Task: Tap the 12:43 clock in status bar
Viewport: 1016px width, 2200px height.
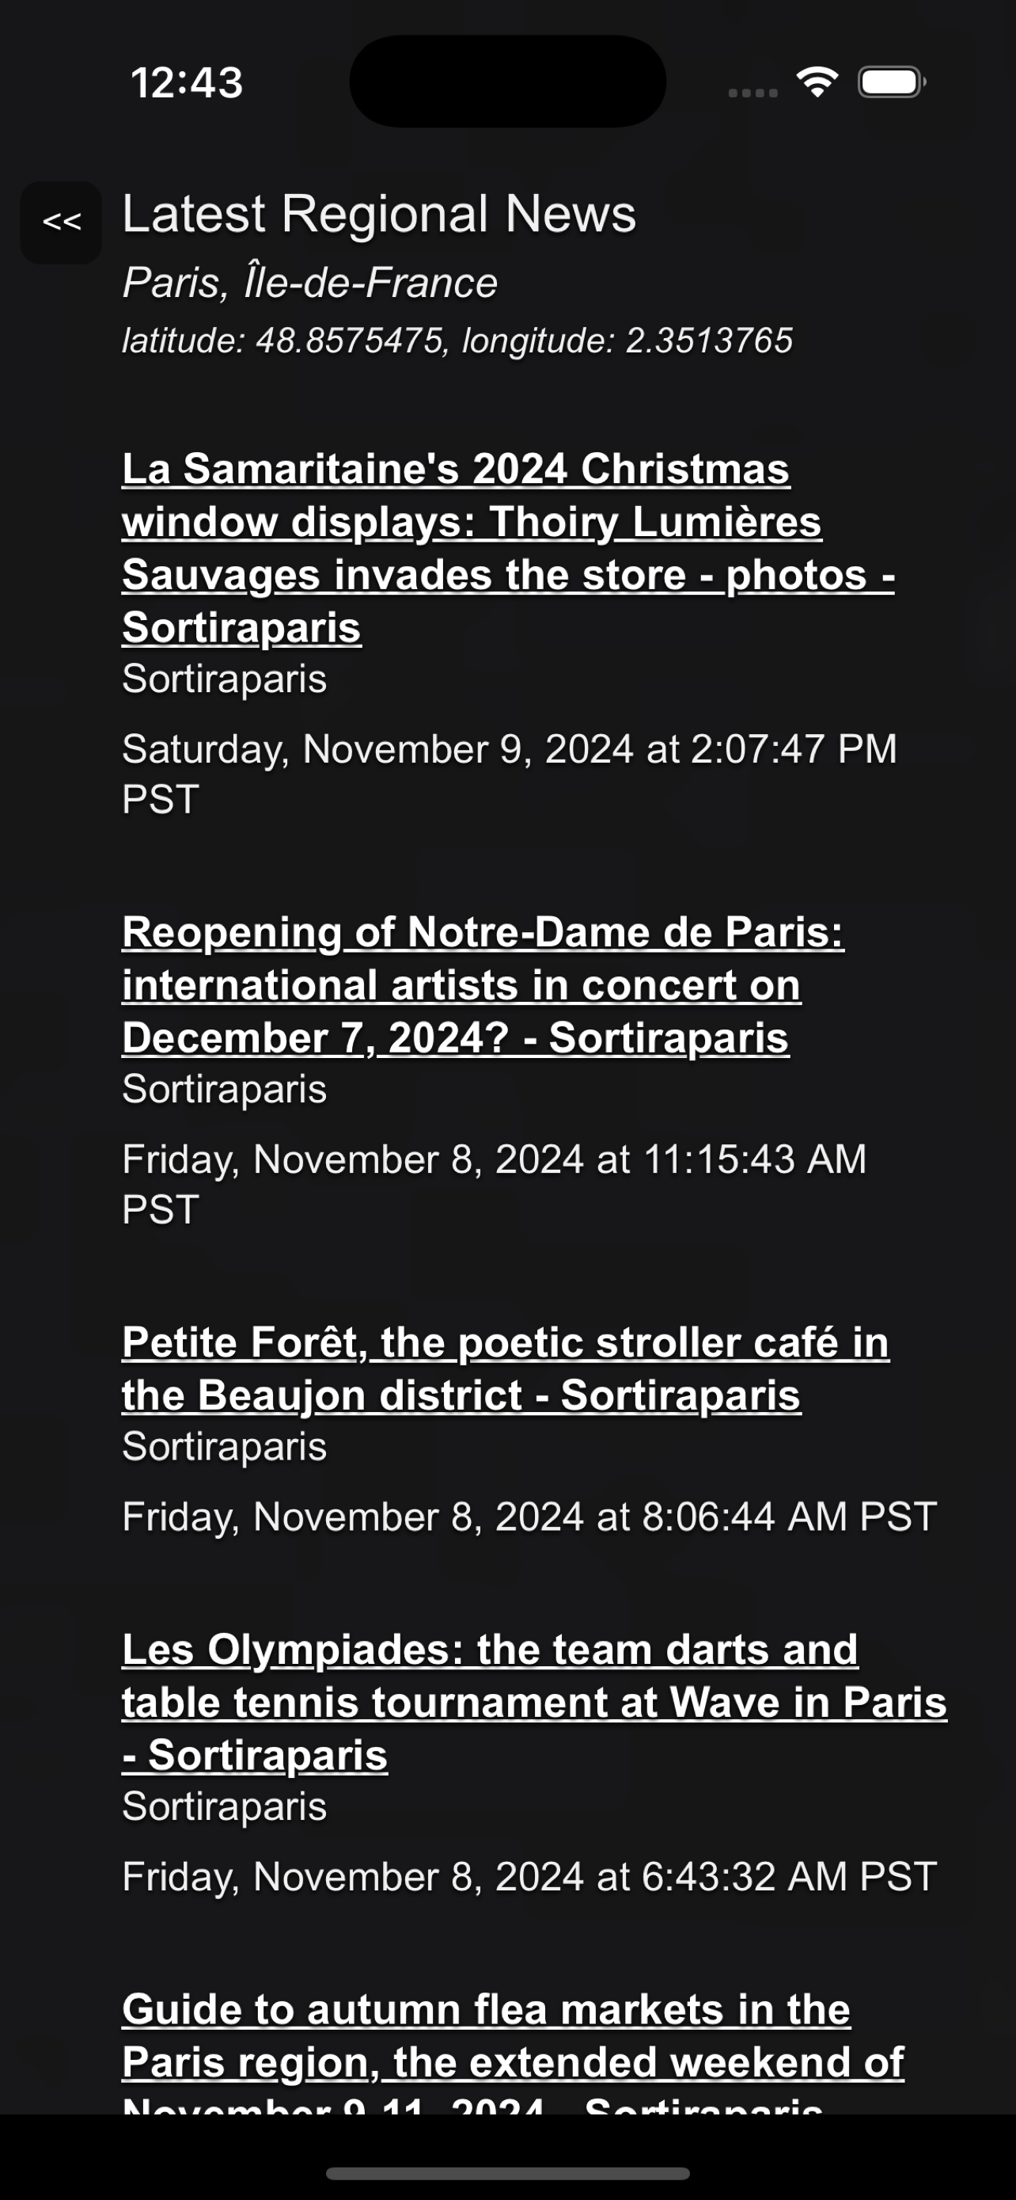Action: pyautogui.click(x=187, y=83)
